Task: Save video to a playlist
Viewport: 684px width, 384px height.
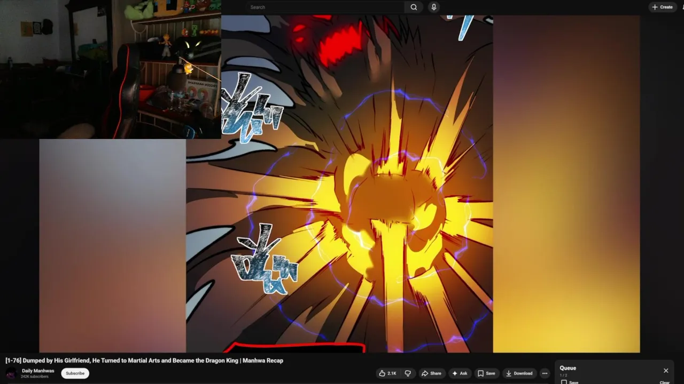Action: click(x=486, y=373)
